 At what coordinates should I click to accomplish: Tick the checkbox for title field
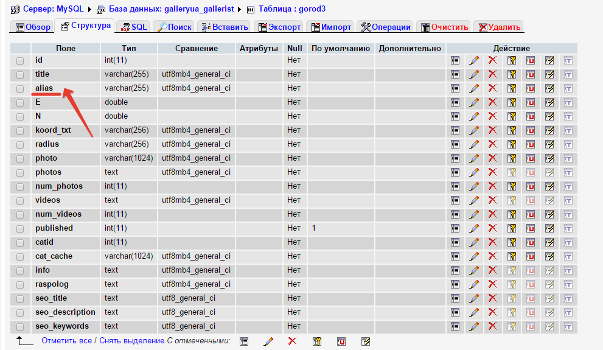[x=20, y=75]
